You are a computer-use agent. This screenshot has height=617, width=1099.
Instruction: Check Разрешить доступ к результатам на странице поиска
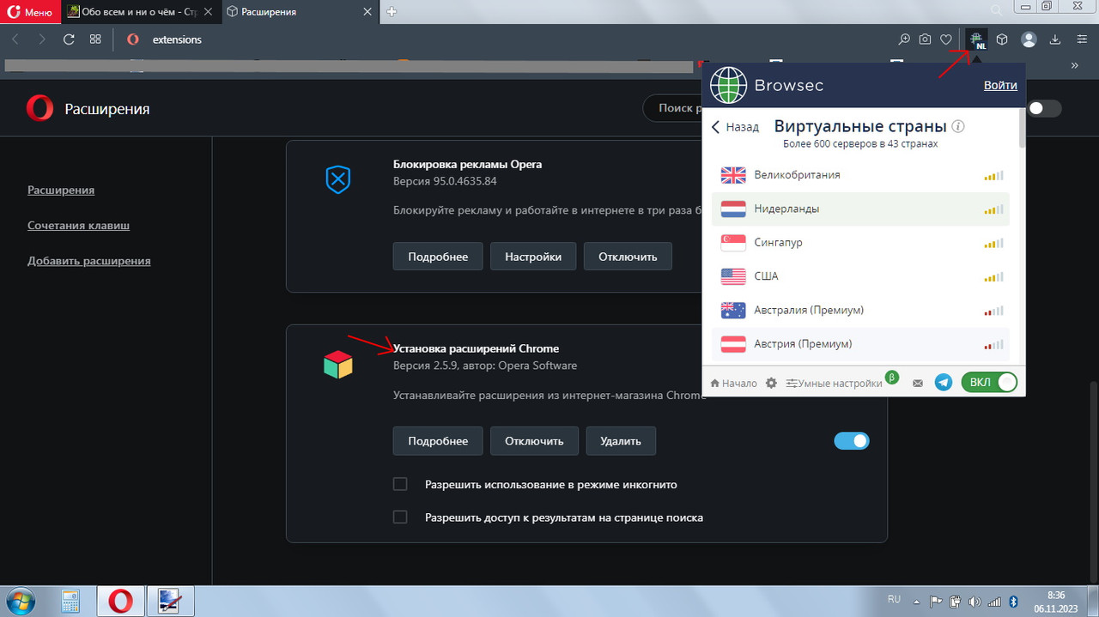click(x=400, y=517)
